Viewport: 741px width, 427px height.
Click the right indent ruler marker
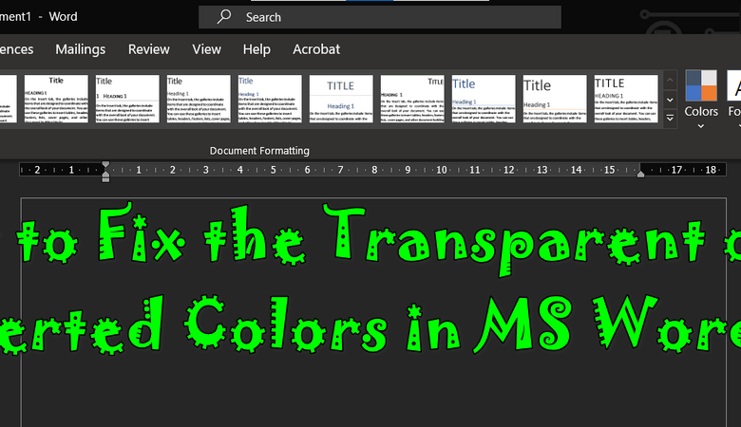640,174
